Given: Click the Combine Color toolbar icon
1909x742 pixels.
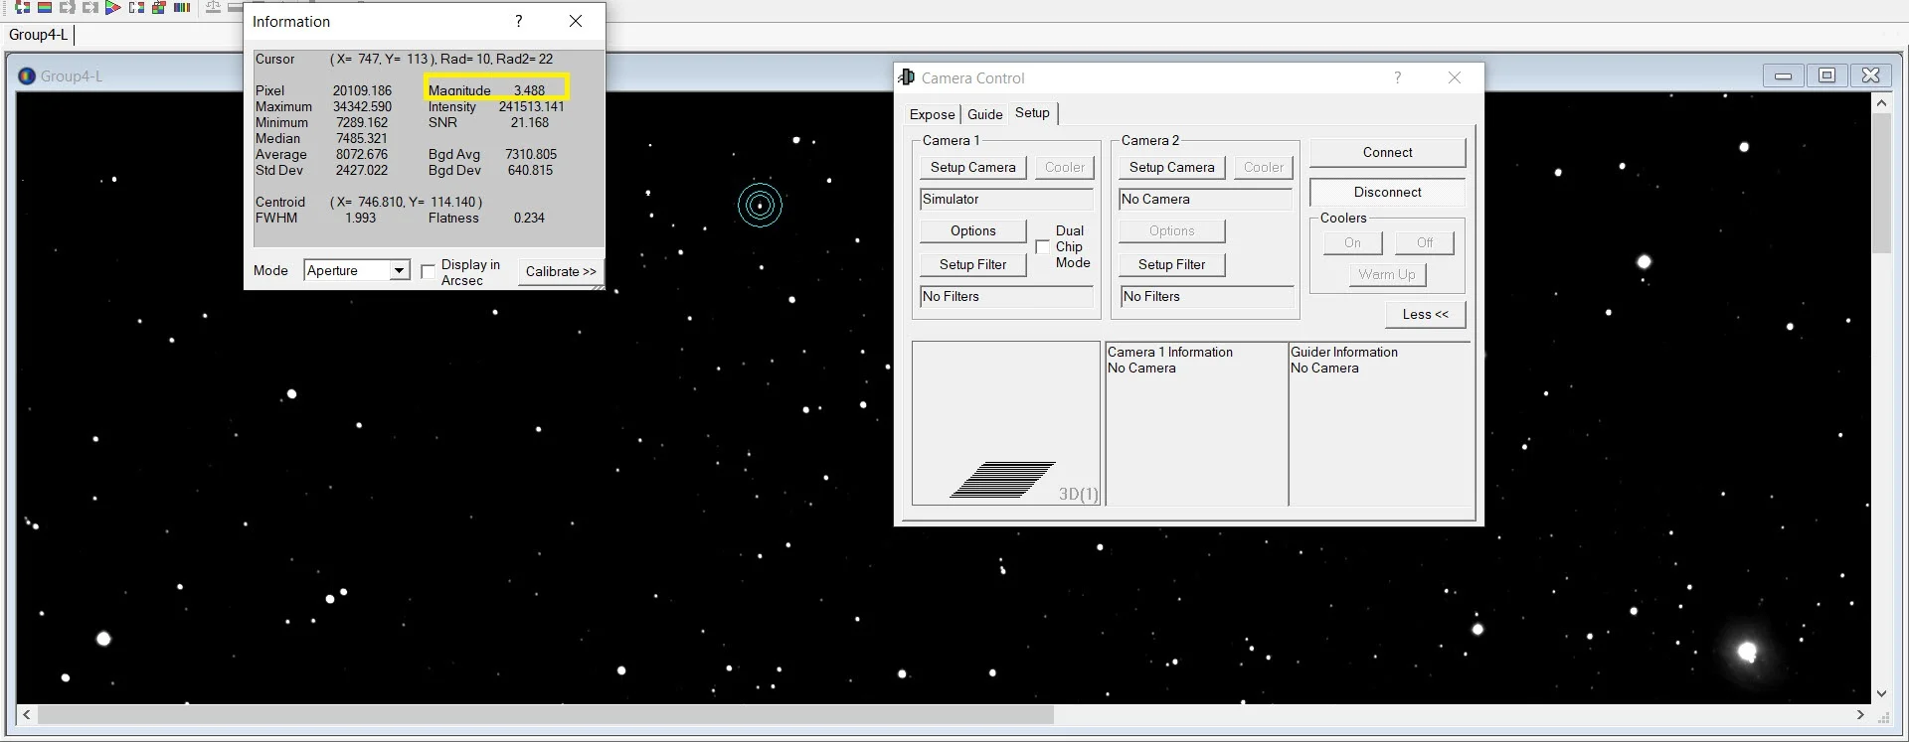Looking at the screenshot, I should [22, 7].
